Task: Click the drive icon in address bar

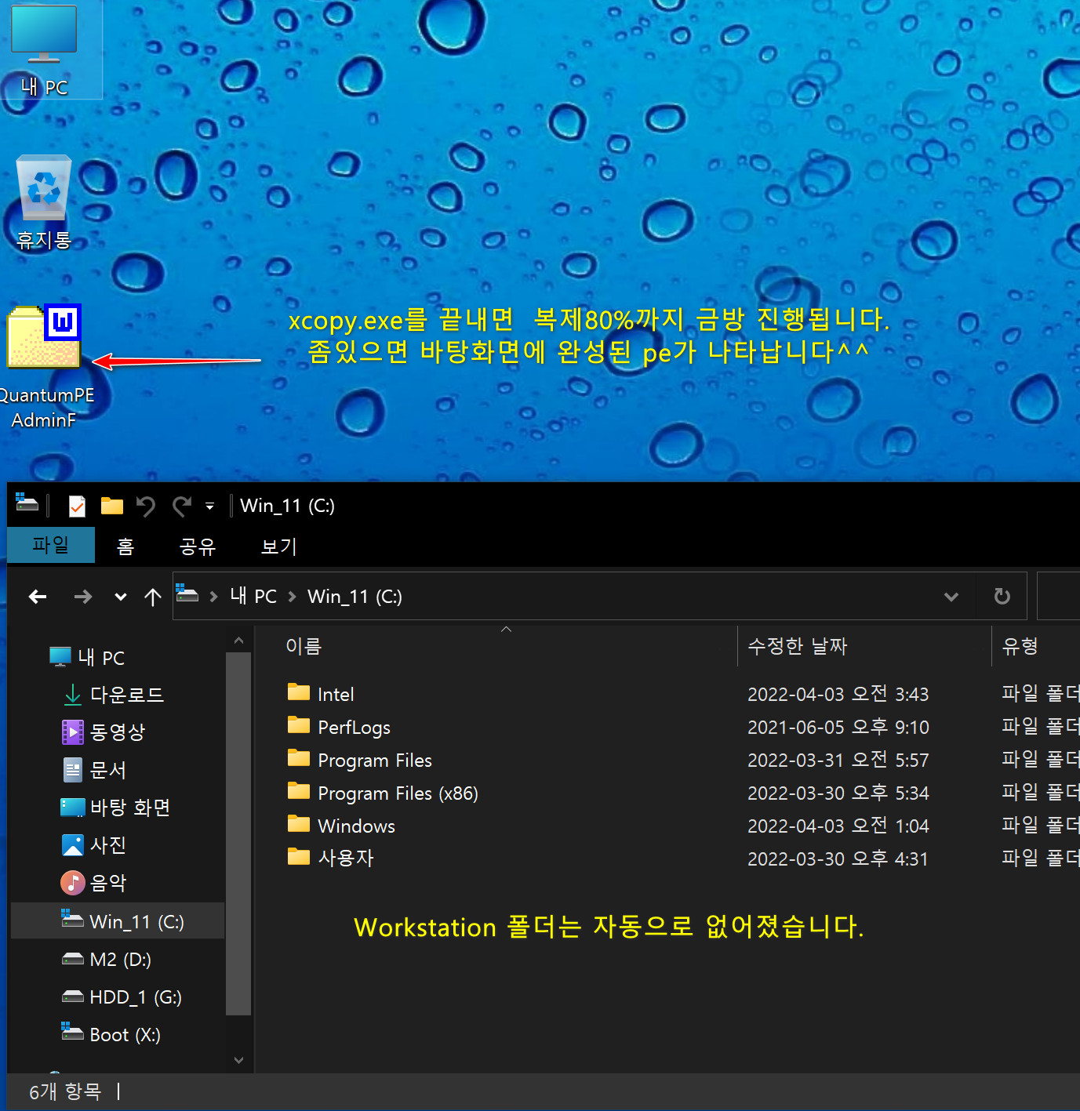Action: point(187,594)
